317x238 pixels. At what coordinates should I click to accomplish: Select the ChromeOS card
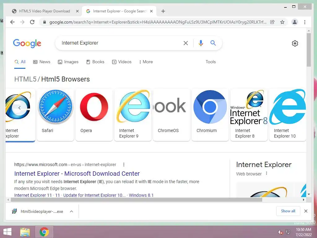pos(172,115)
